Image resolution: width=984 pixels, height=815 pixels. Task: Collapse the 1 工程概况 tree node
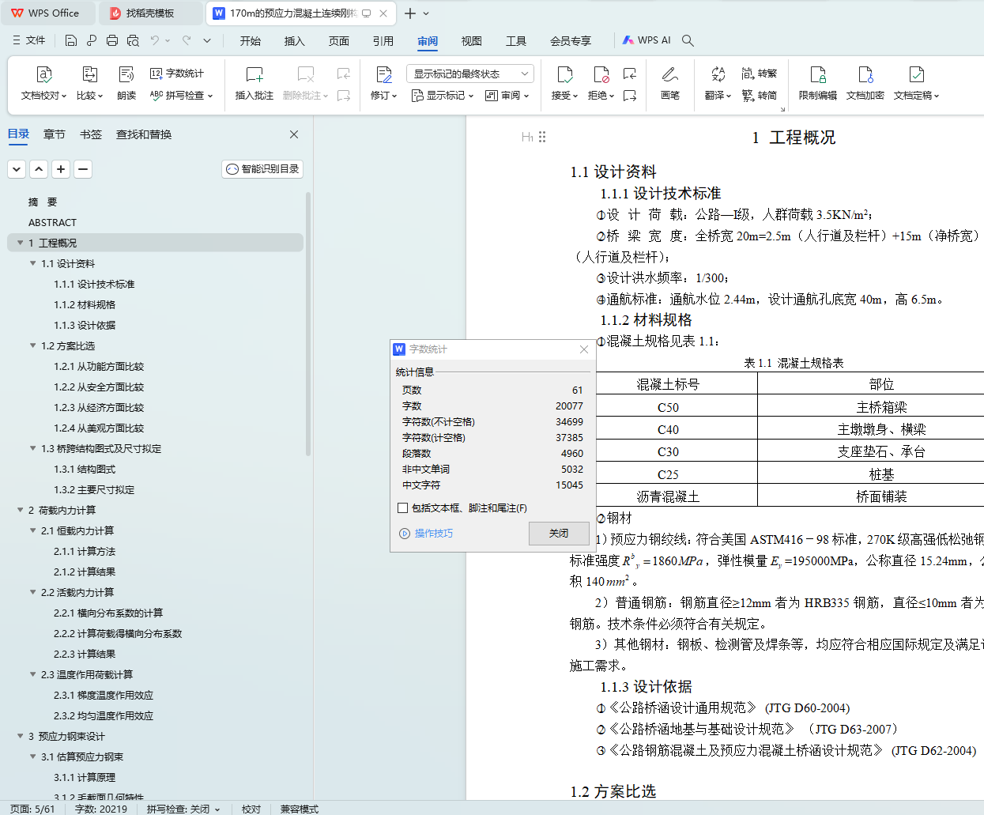click(x=21, y=243)
